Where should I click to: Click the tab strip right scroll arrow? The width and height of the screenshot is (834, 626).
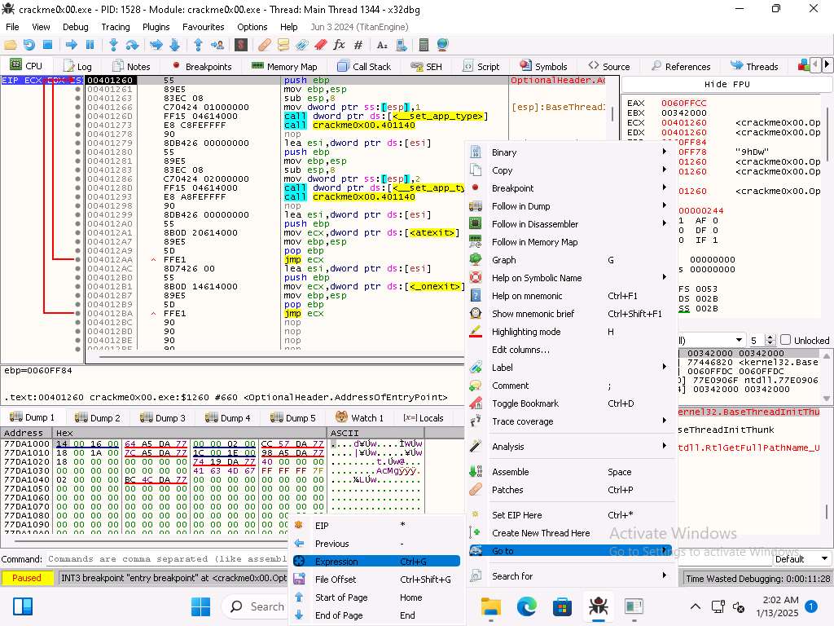[x=827, y=65]
